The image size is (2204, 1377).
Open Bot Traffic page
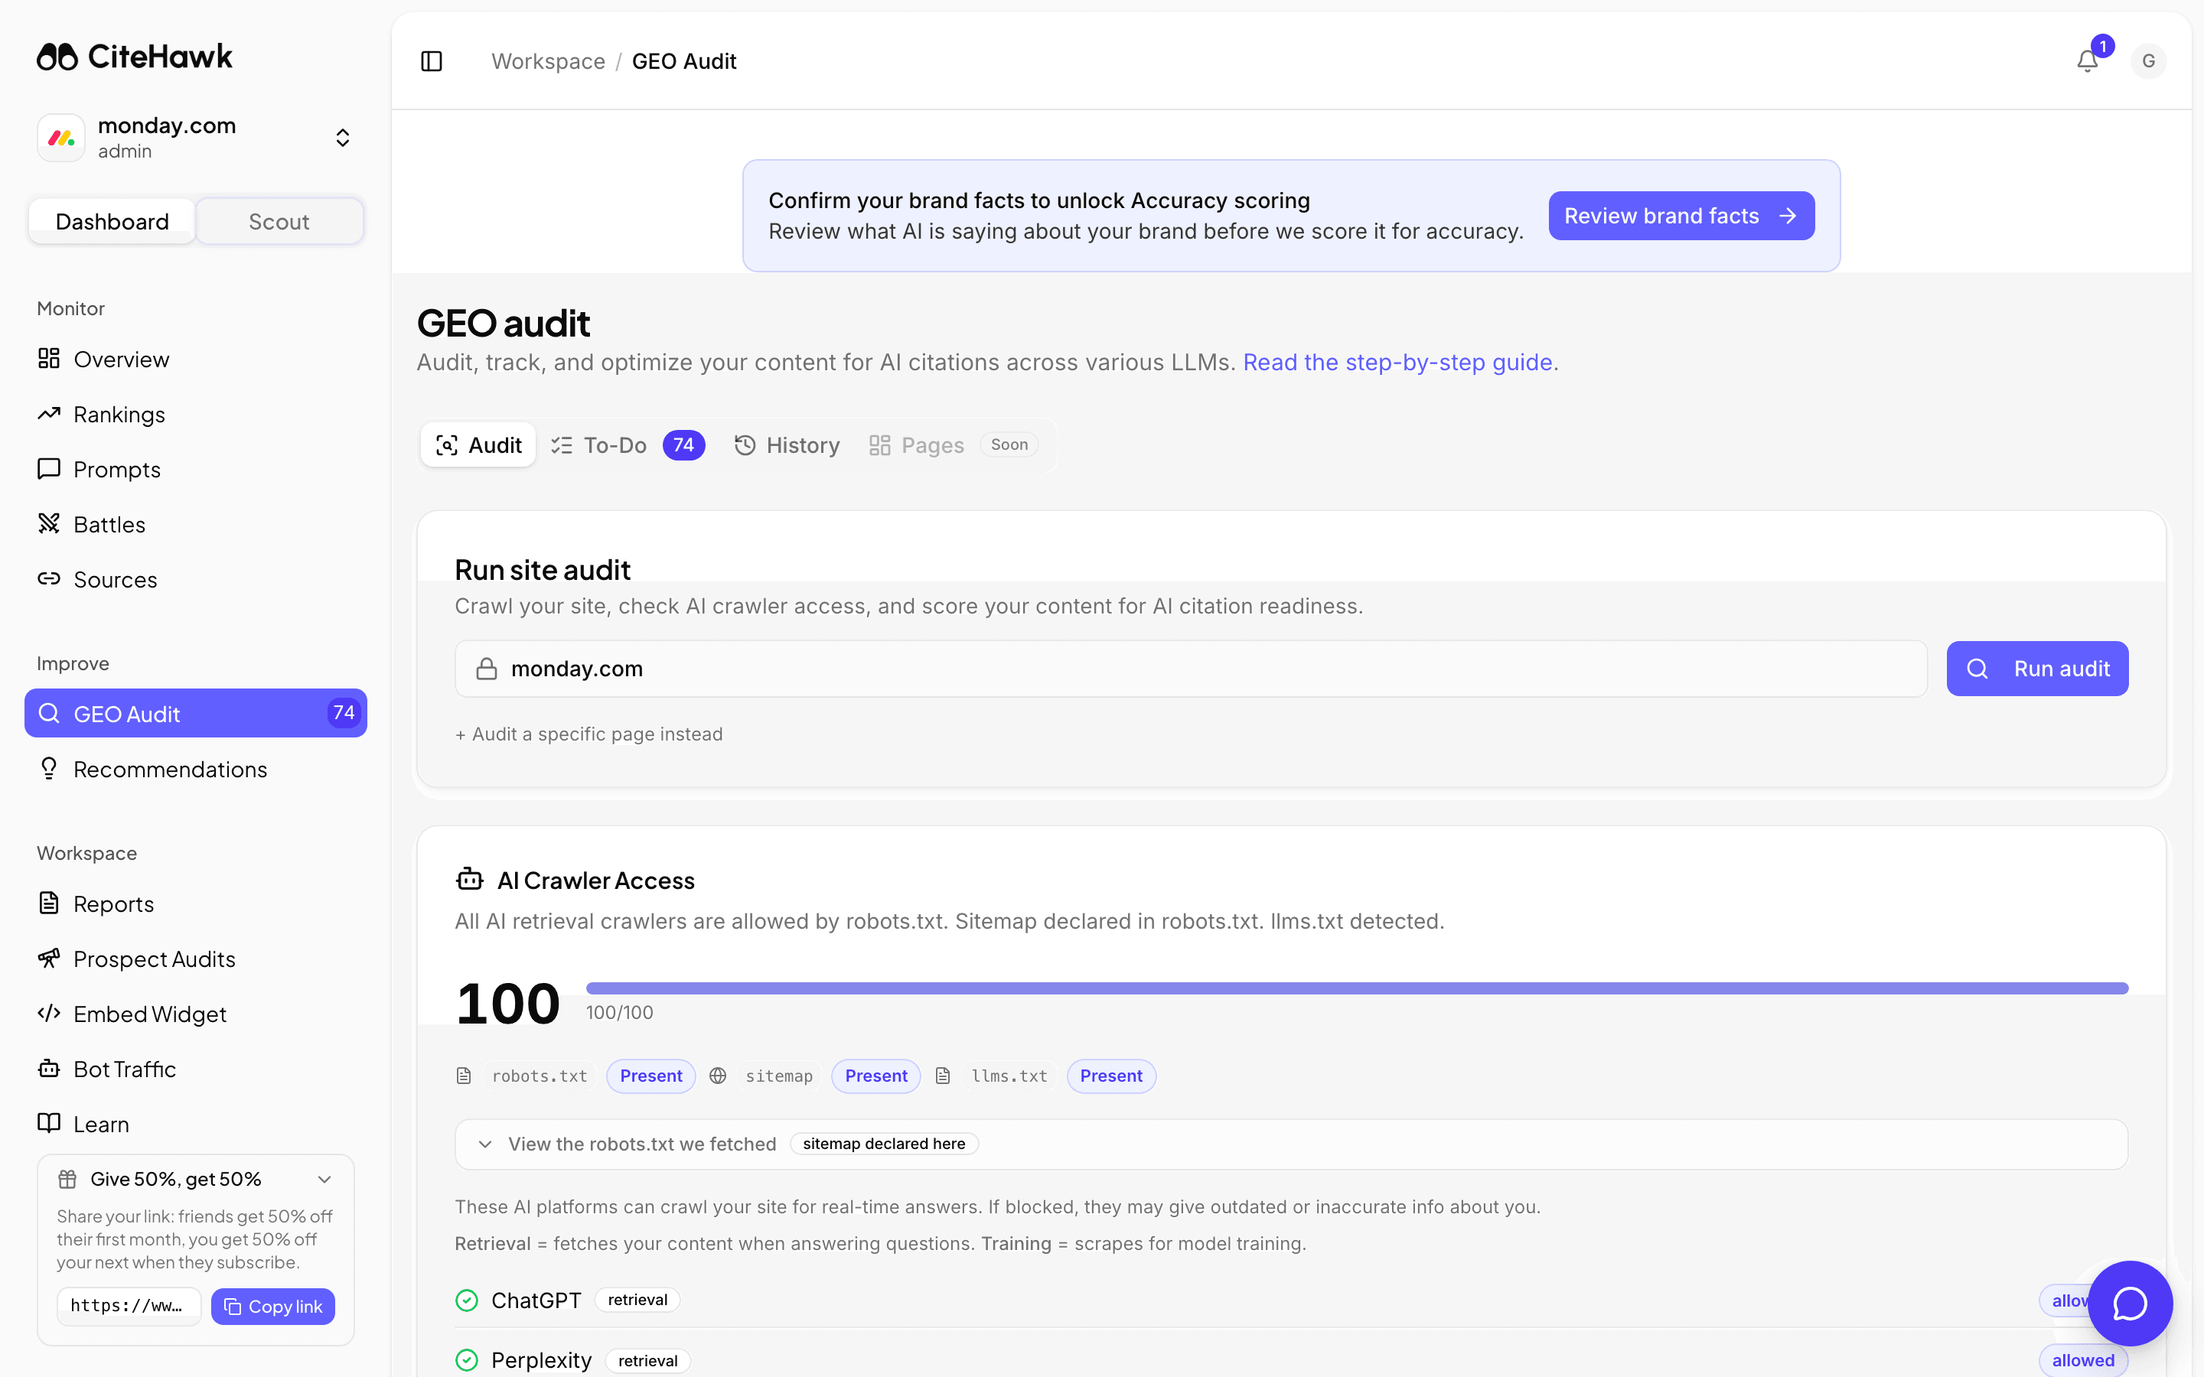coord(196,1069)
